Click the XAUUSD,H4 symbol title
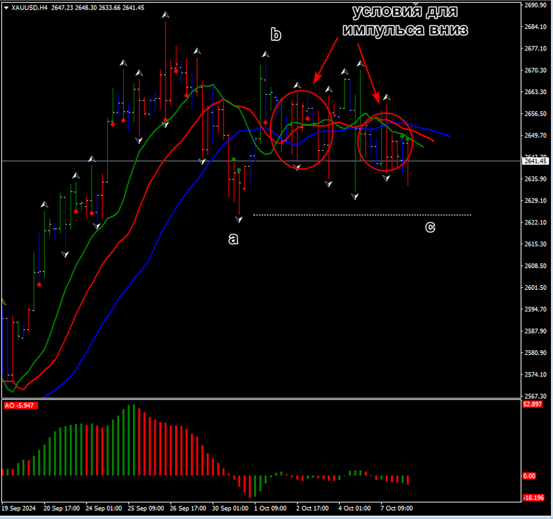Image resolution: width=553 pixels, height=519 pixels. tap(29, 8)
